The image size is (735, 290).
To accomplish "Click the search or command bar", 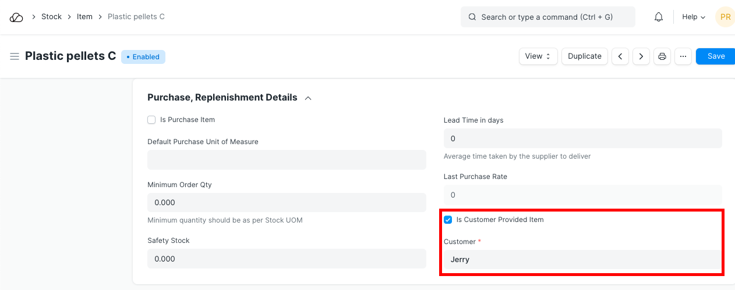I will pyautogui.click(x=547, y=17).
